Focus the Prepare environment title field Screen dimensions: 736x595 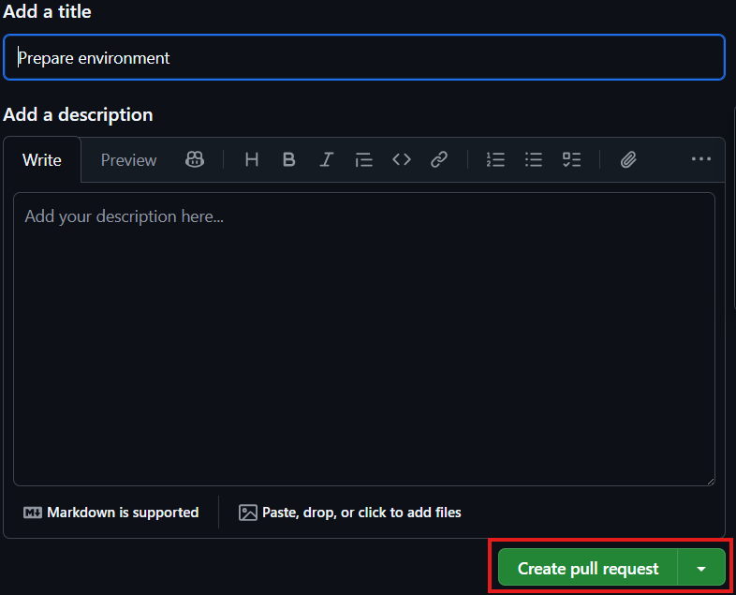[x=363, y=58]
